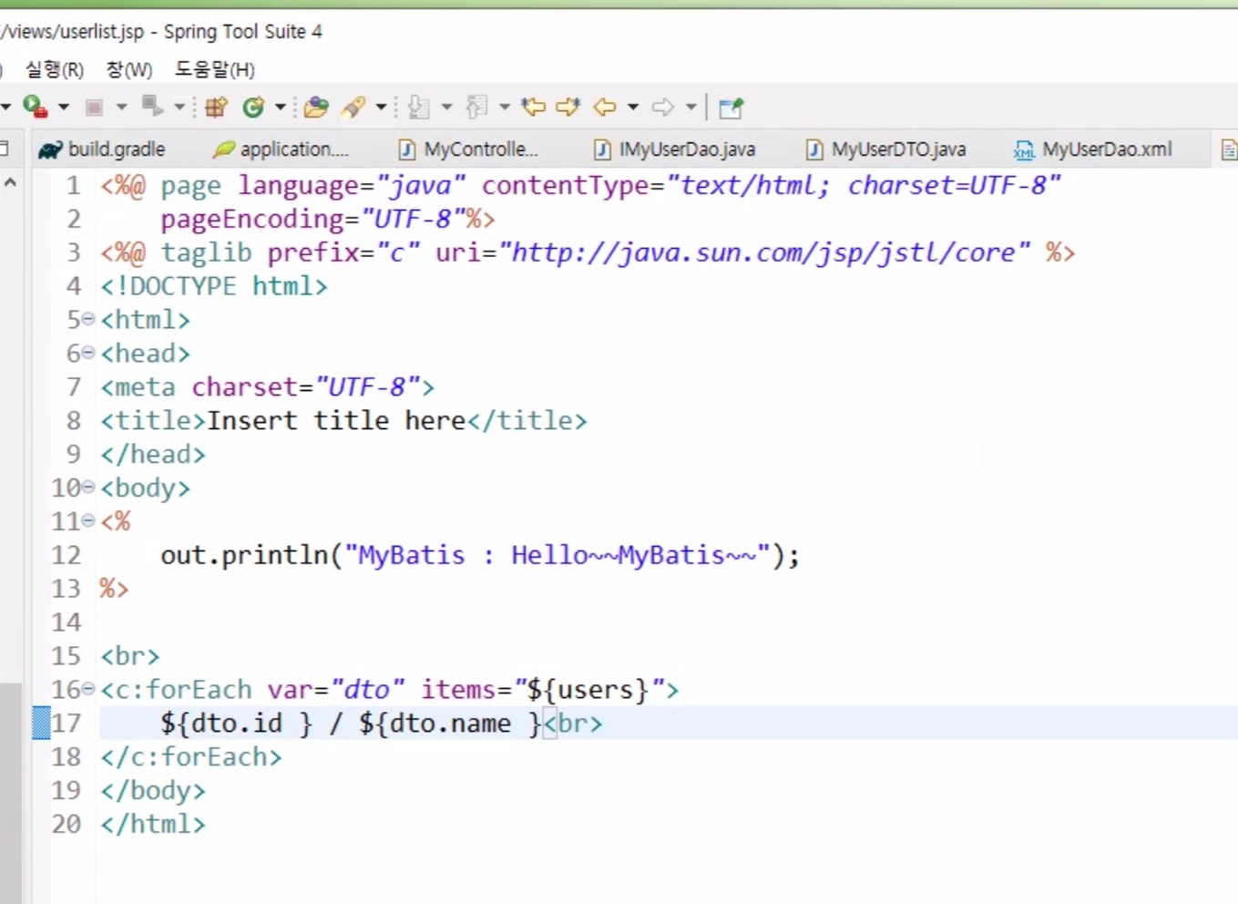The image size is (1238, 904).
Task: Open the 도움말(H) Help menu
Action: point(215,69)
